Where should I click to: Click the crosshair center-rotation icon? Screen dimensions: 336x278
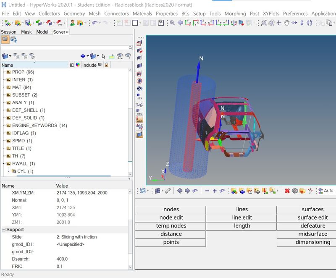(x=279, y=23)
